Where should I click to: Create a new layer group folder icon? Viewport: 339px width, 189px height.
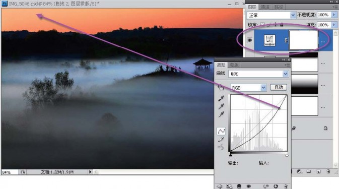tap(309, 171)
